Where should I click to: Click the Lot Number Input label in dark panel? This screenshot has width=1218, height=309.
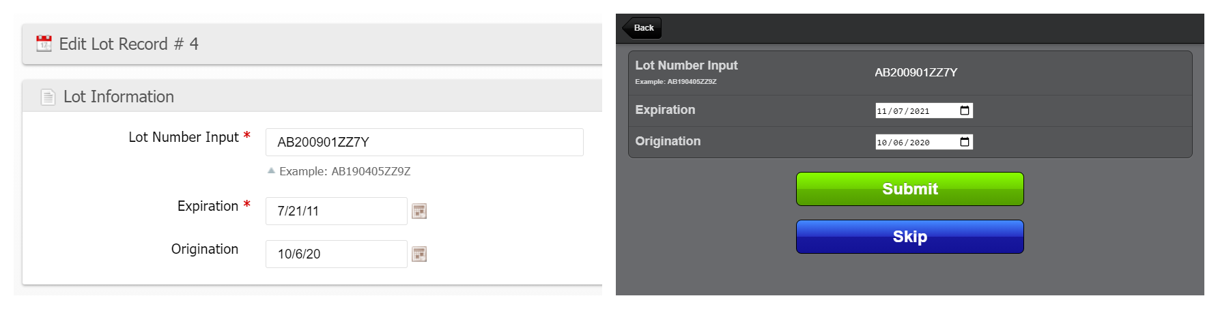pyautogui.click(x=686, y=65)
